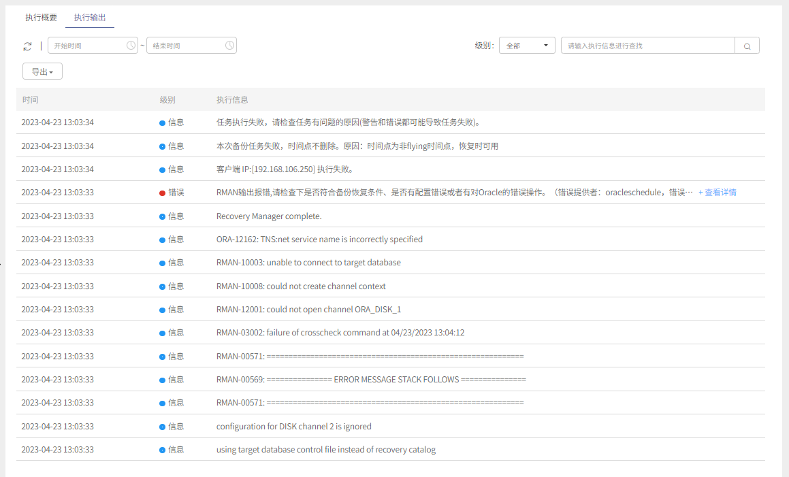Viewport: 789px width, 477px height.
Task: Open the 级别 全部 dropdown
Action: [527, 46]
